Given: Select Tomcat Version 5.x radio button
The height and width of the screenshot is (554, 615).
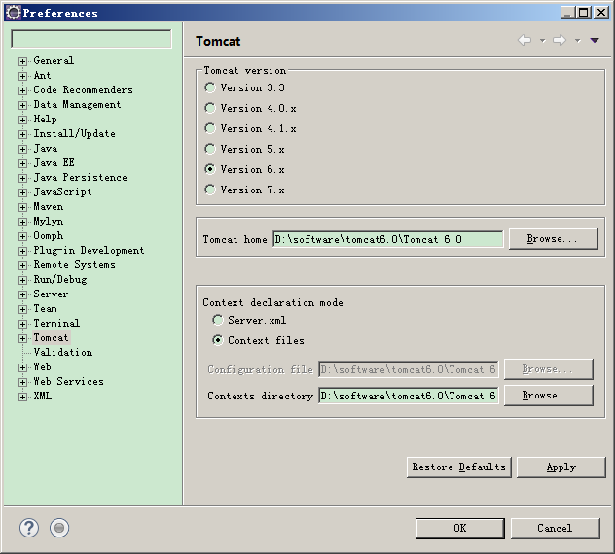Looking at the screenshot, I should click(210, 149).
